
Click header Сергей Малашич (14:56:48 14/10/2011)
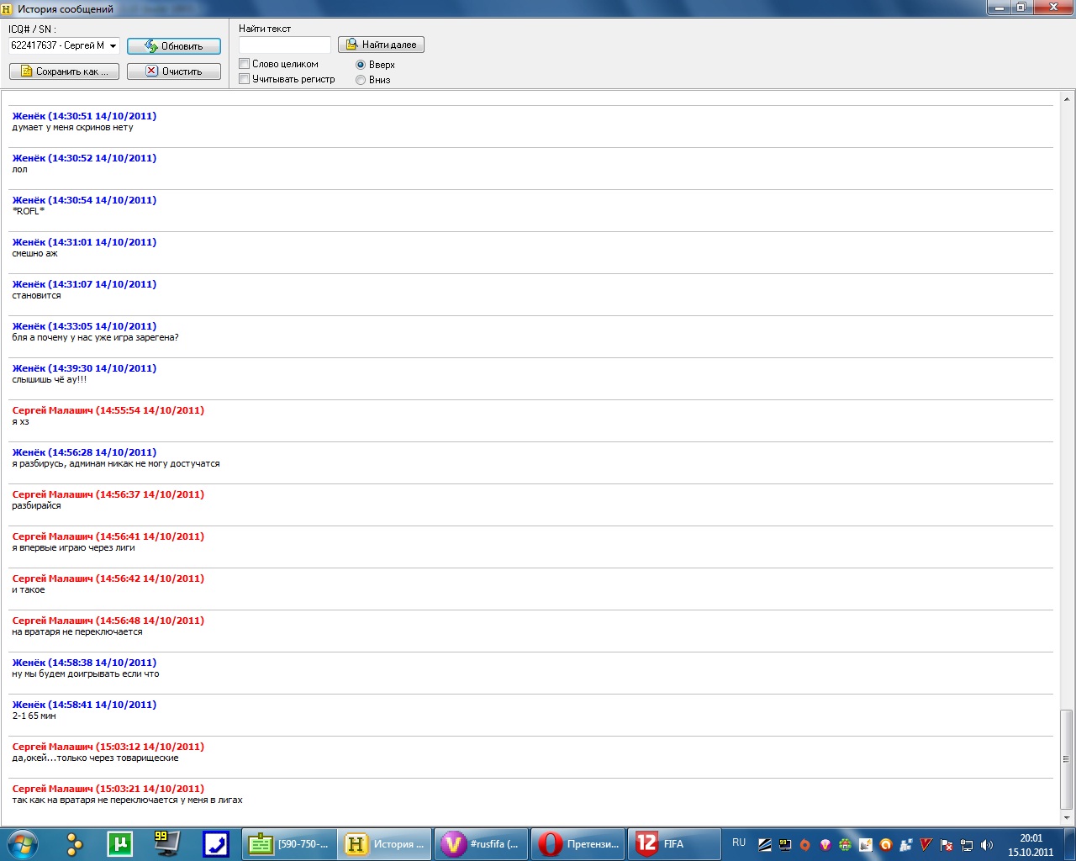[108, 621]
